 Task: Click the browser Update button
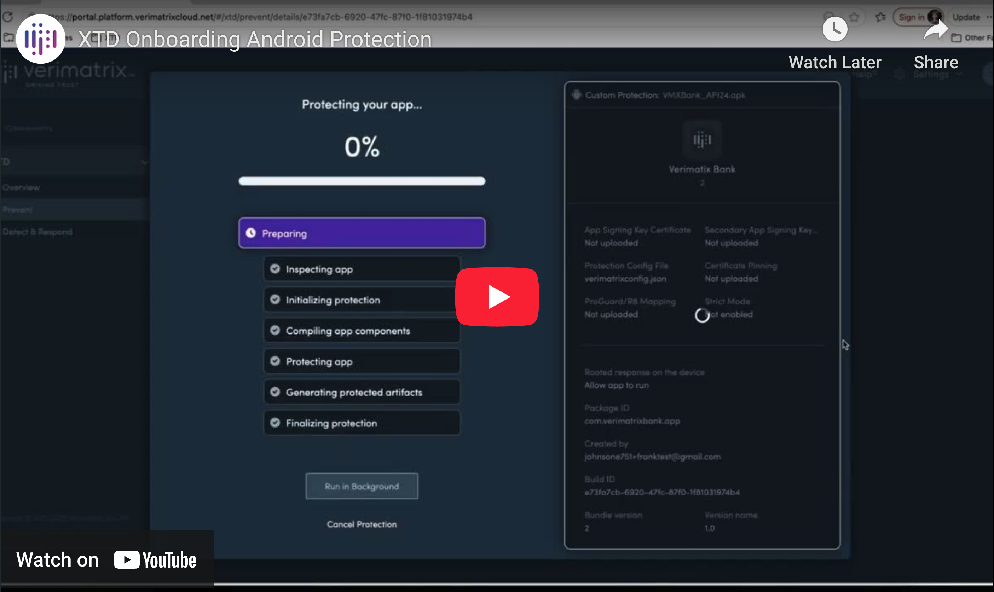pyautogui.click(x=966, y=17)
